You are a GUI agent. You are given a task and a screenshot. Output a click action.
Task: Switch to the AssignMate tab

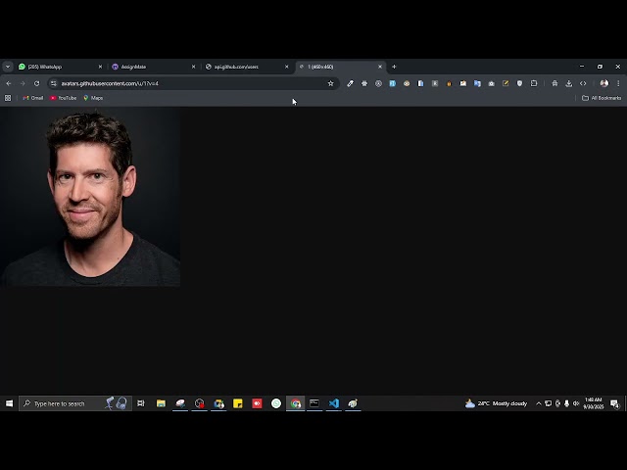[x=151, y=67]
